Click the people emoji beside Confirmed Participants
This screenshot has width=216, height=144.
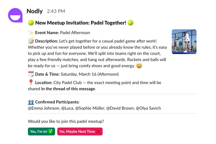tap(31, 102)
